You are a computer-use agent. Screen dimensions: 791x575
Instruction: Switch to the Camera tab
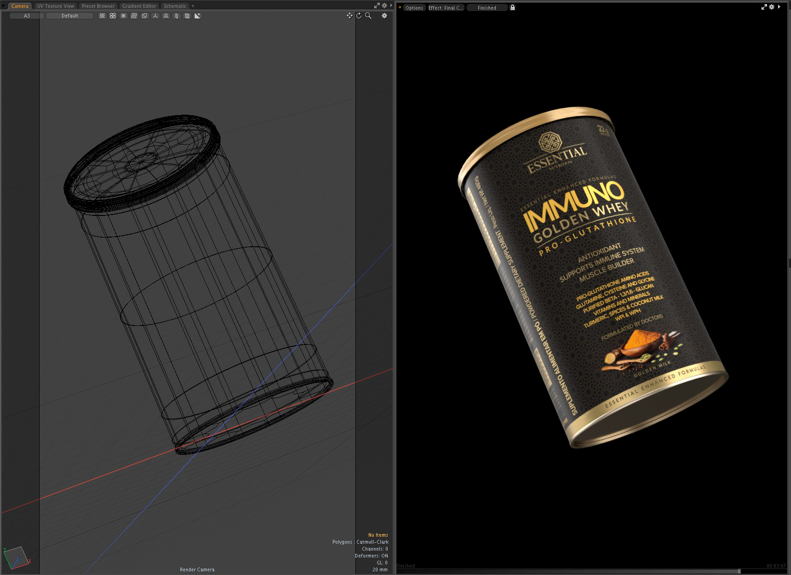20,6
